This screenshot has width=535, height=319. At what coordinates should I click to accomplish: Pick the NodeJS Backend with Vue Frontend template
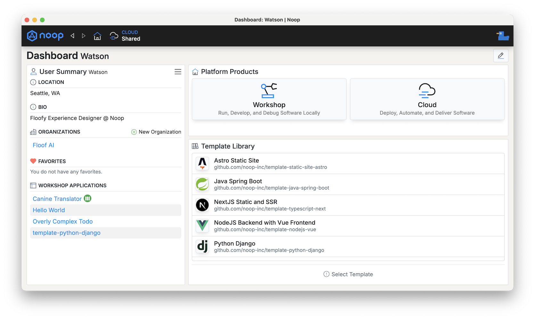(265, 226)
